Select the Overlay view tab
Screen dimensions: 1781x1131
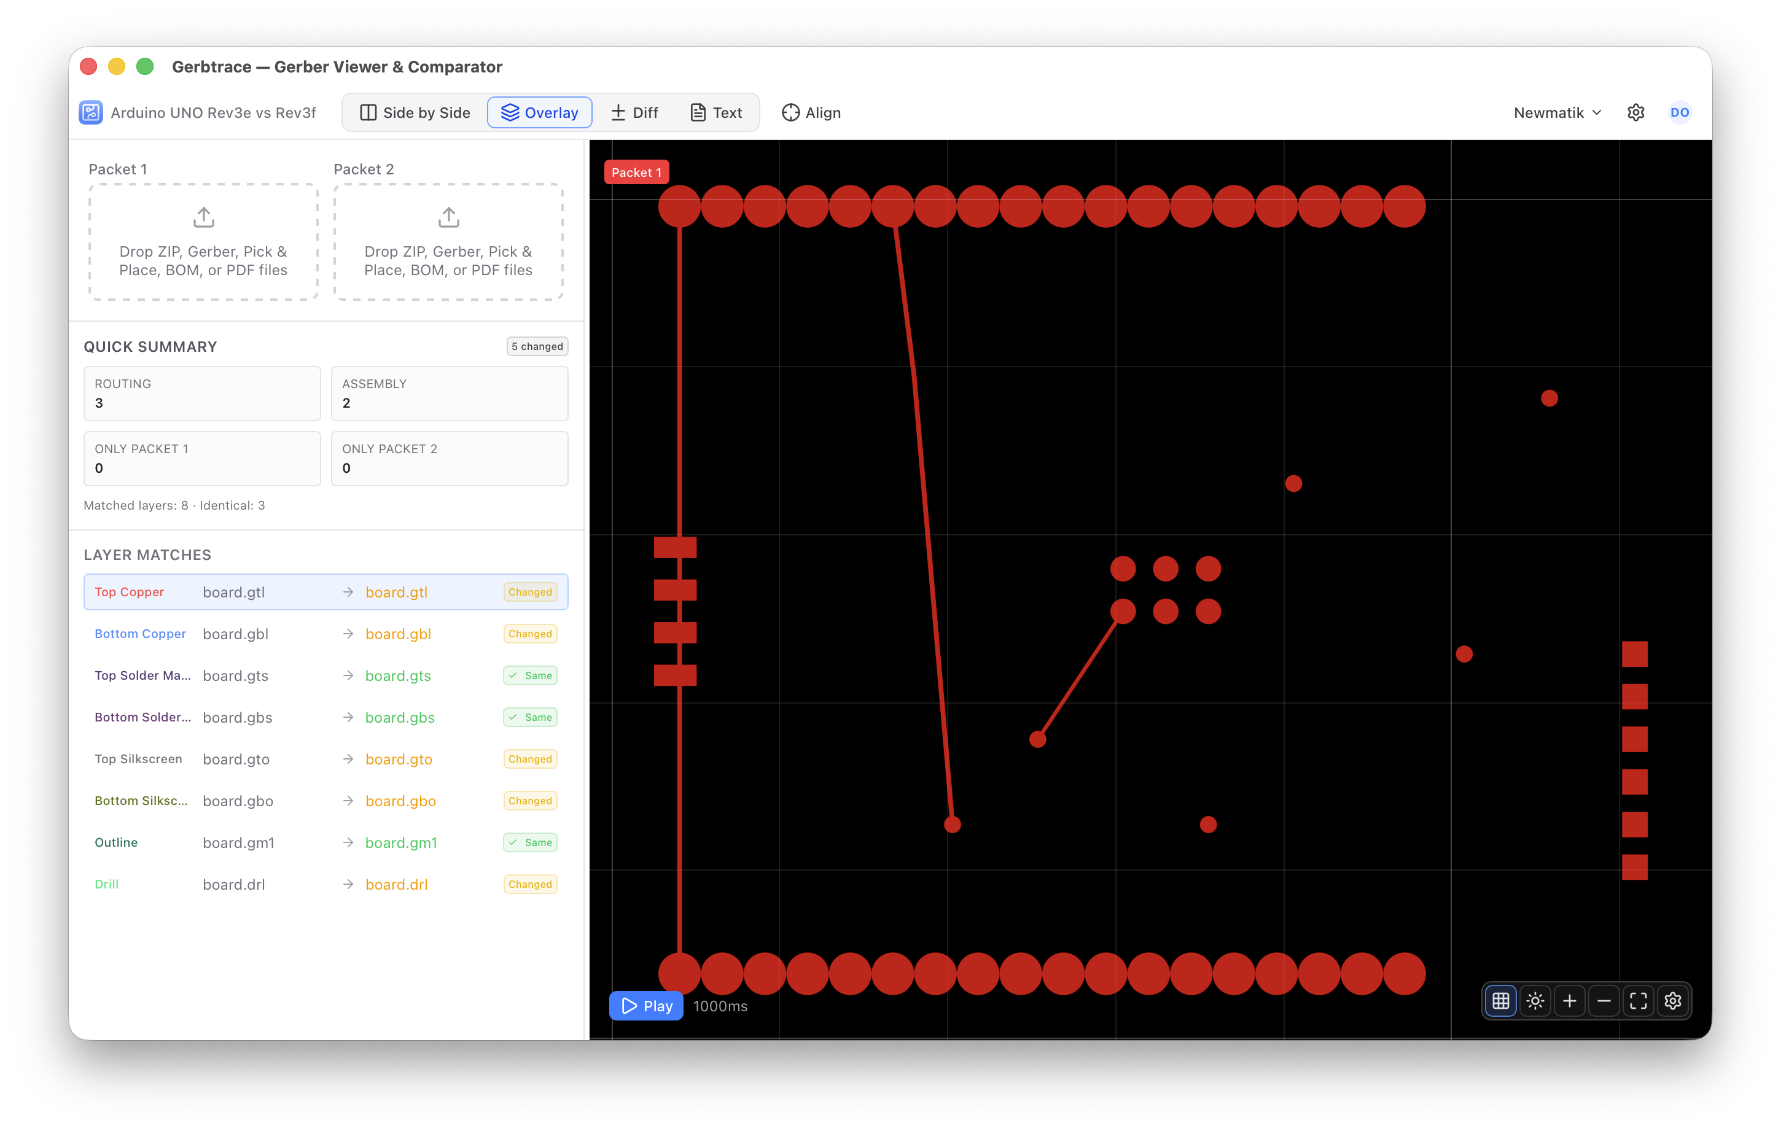pos(539,112)
